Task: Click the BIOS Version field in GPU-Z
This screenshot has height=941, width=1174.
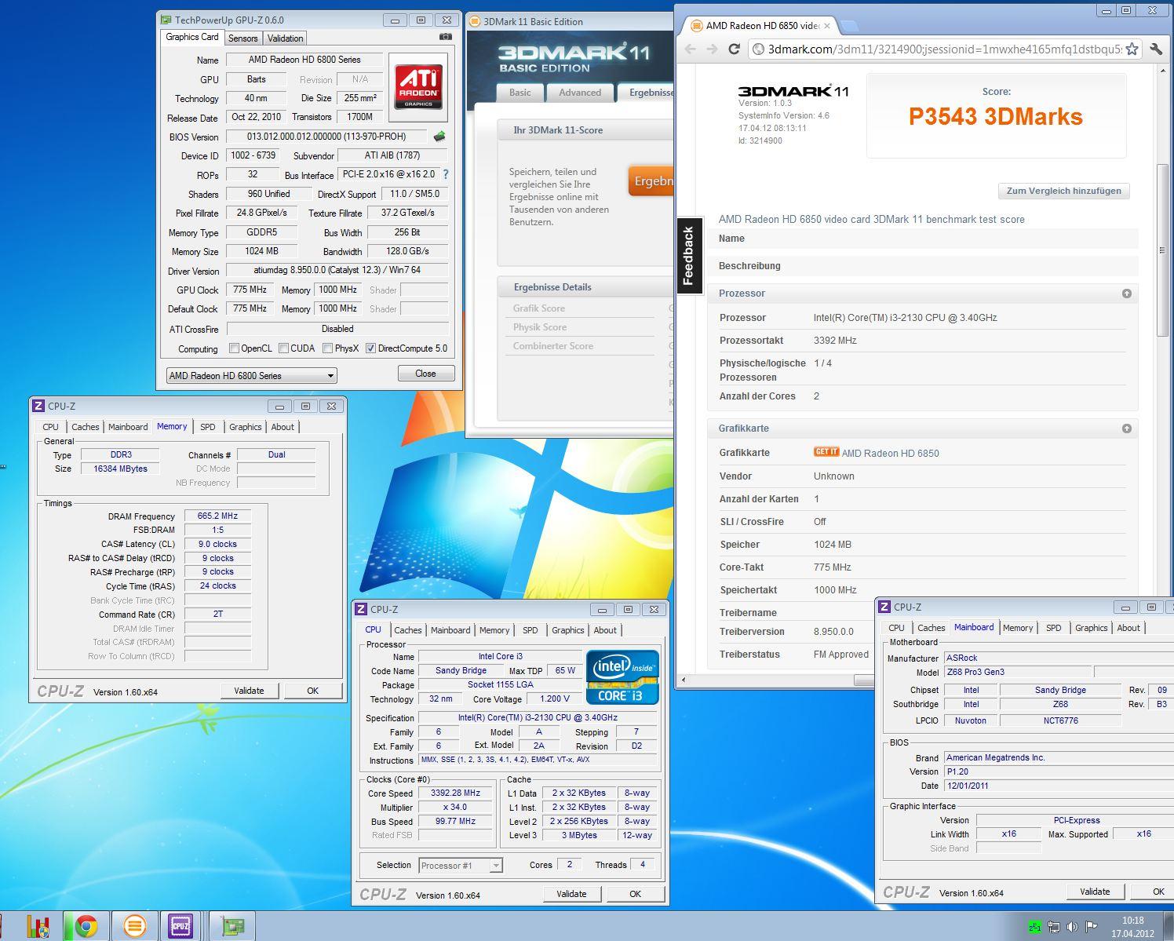Action: (326, 137)
